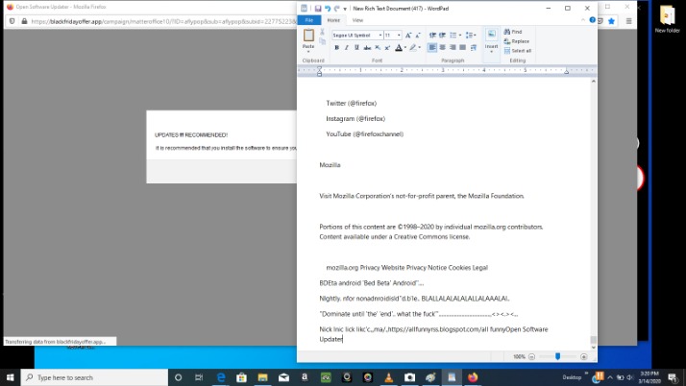Grow font size with the A-up icon
This screenshot has height=386, width=686.
[x=408, y=35]
